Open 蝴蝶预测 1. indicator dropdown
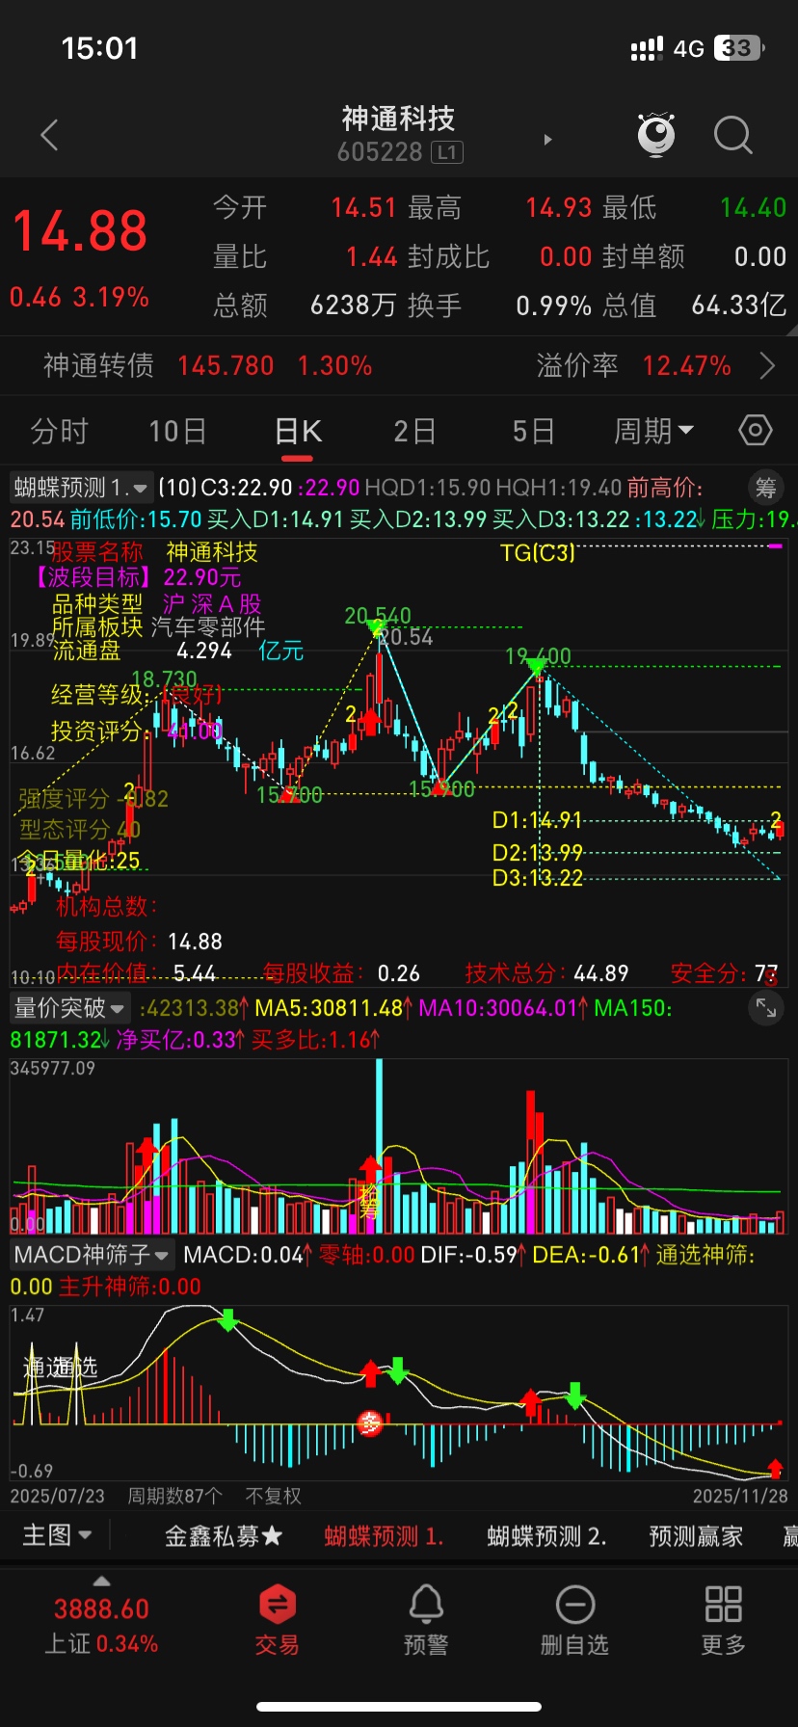Screen dimensions: 798x1727 [x=81, y=488]
